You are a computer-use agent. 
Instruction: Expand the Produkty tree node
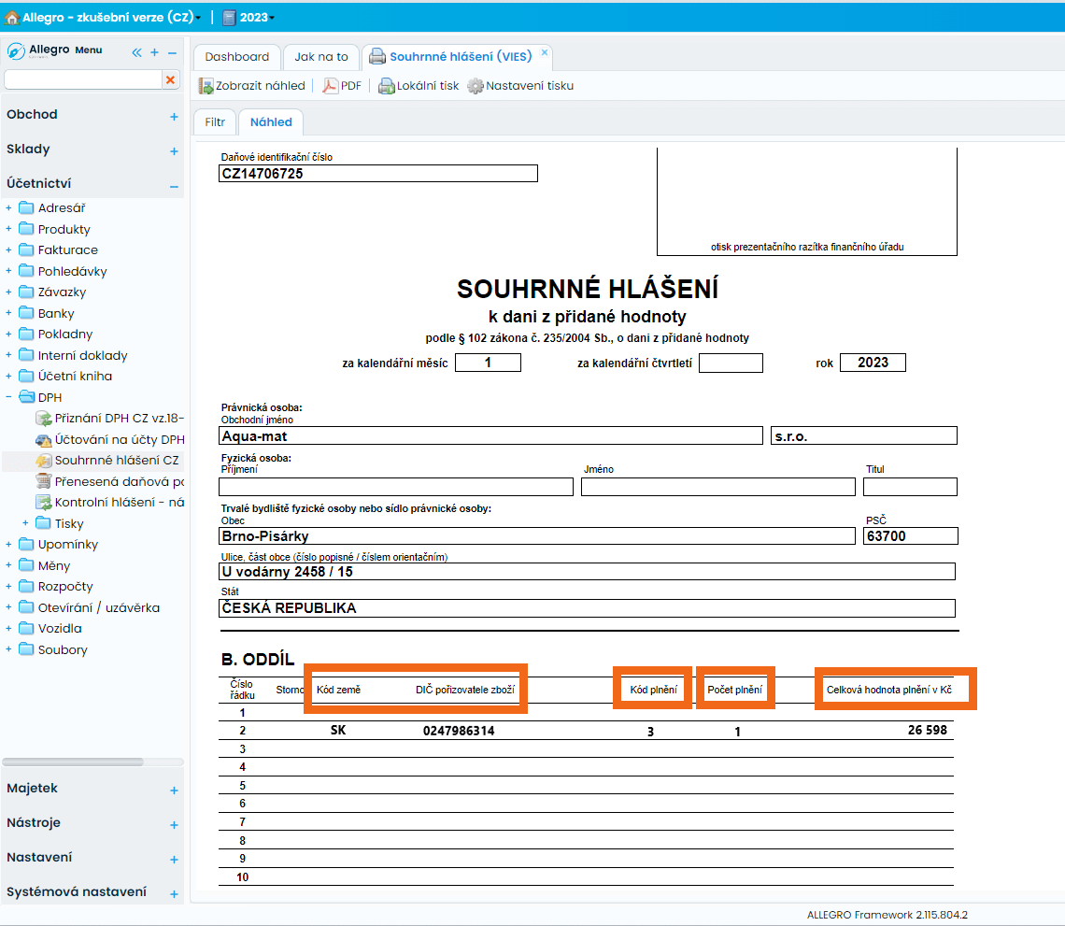[8, 229]
